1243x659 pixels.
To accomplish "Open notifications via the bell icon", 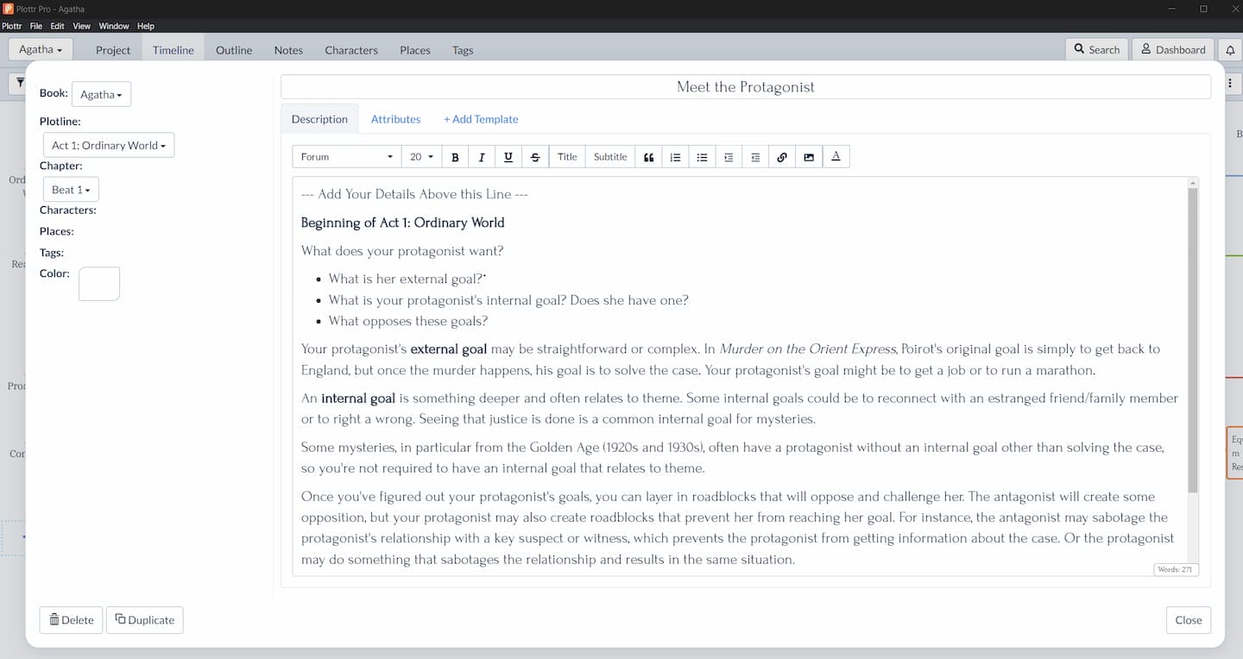I will [x=1231, y=49].
